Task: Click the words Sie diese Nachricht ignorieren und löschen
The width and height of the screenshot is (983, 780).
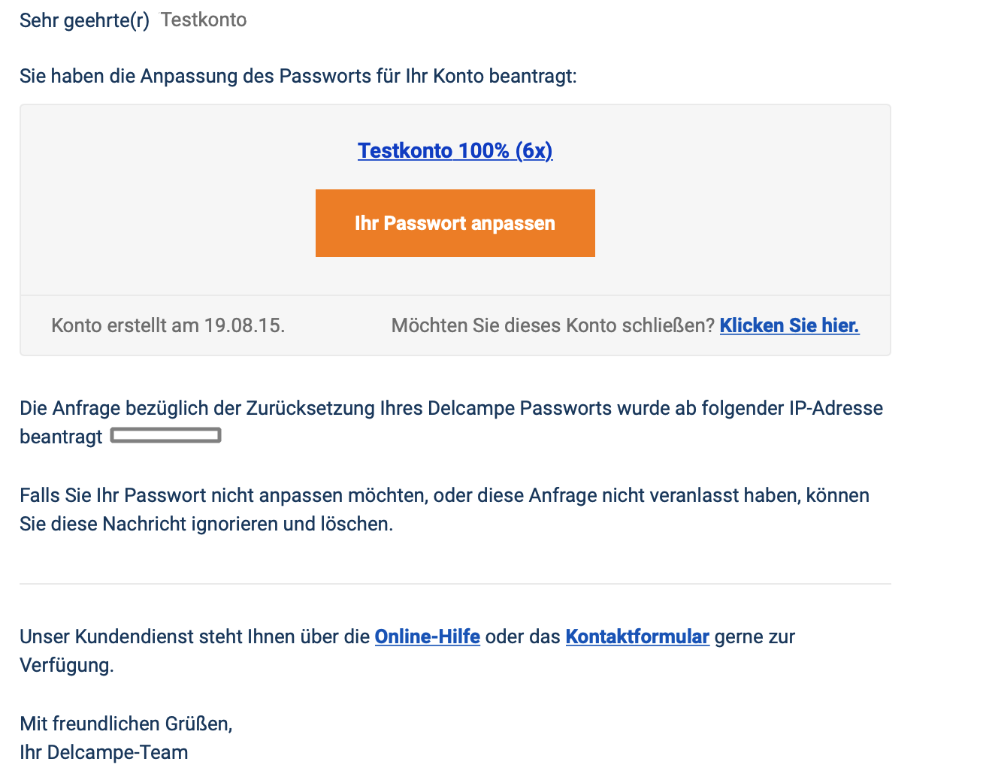Action: (x=207, y=524)
